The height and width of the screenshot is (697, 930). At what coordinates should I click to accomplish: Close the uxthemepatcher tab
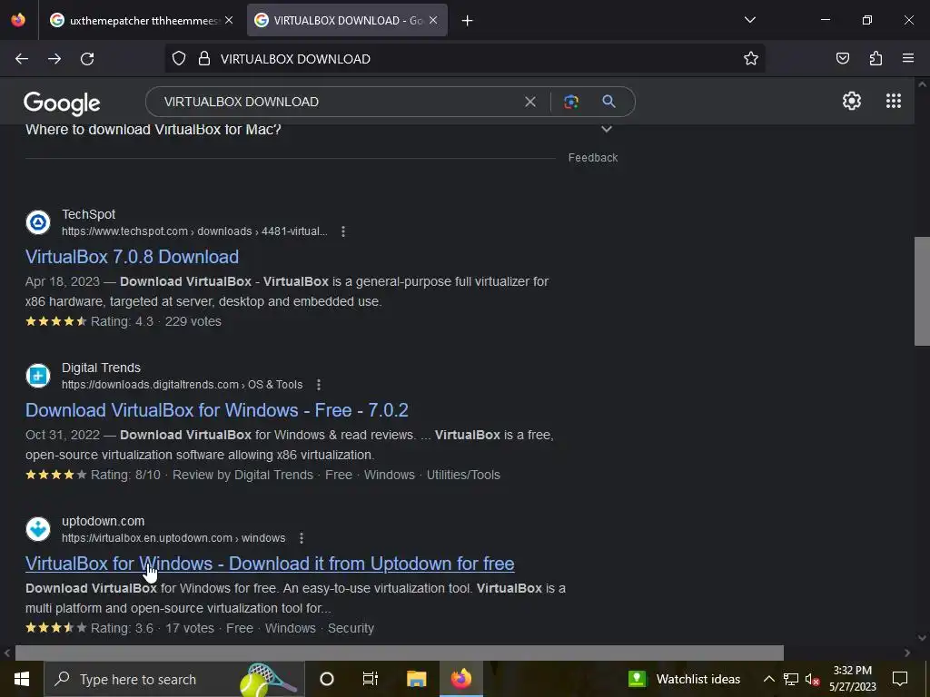pyautogui.click(x=229, y=21)
